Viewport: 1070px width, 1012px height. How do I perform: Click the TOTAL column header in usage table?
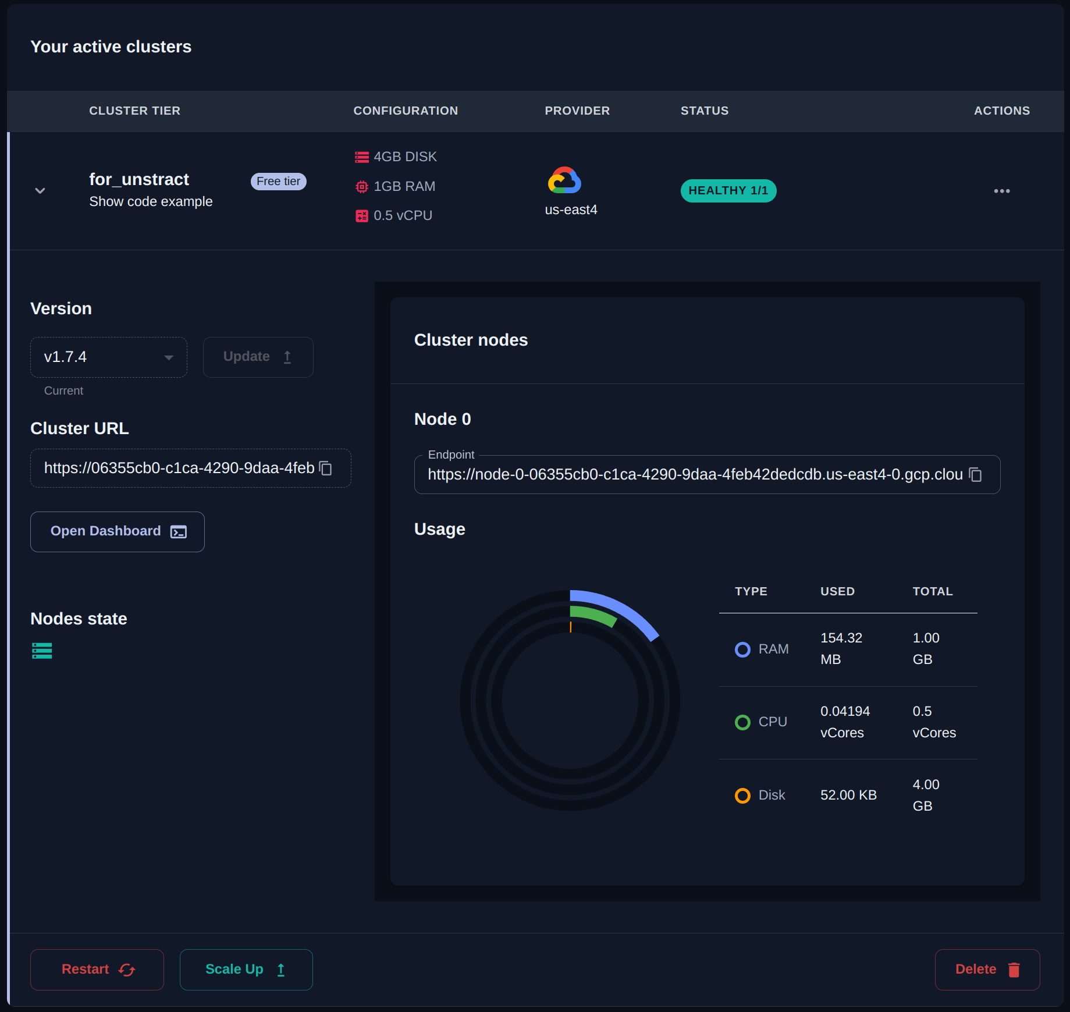click(932, 591)
